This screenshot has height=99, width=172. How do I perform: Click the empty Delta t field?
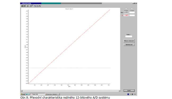point(129,36)
